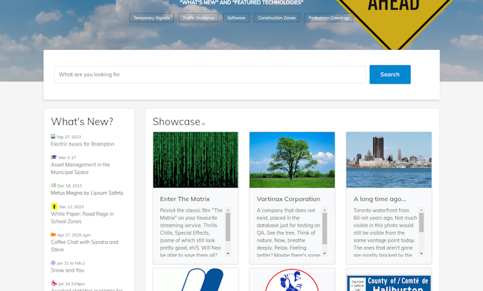Click the scrollbar thumb in Enter The Matrix description
This screenshot has height=291, width=483.
coord(228,227)
